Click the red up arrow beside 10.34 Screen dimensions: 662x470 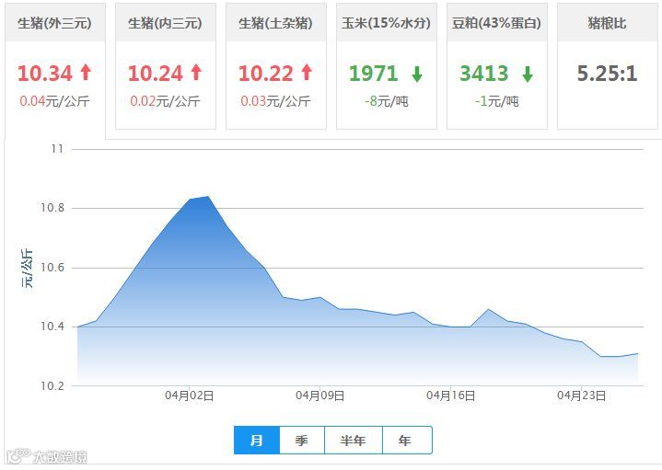coord(86,72)
